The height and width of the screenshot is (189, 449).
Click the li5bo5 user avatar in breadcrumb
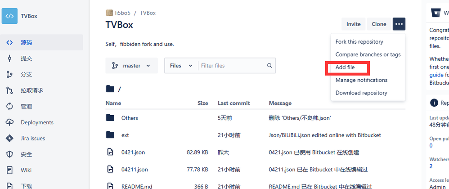coord(109,13)
